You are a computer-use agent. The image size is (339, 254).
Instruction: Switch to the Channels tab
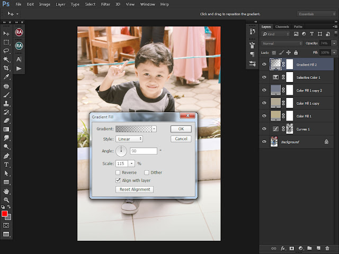click(282, 26)
